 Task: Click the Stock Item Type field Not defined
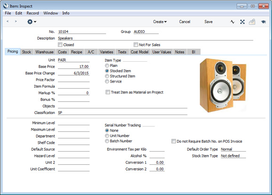pyautogui.click(x=233, y=156)
